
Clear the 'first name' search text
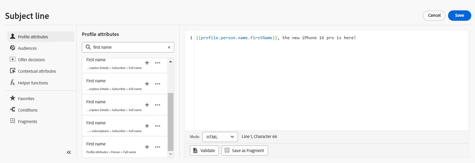[169, 47]
